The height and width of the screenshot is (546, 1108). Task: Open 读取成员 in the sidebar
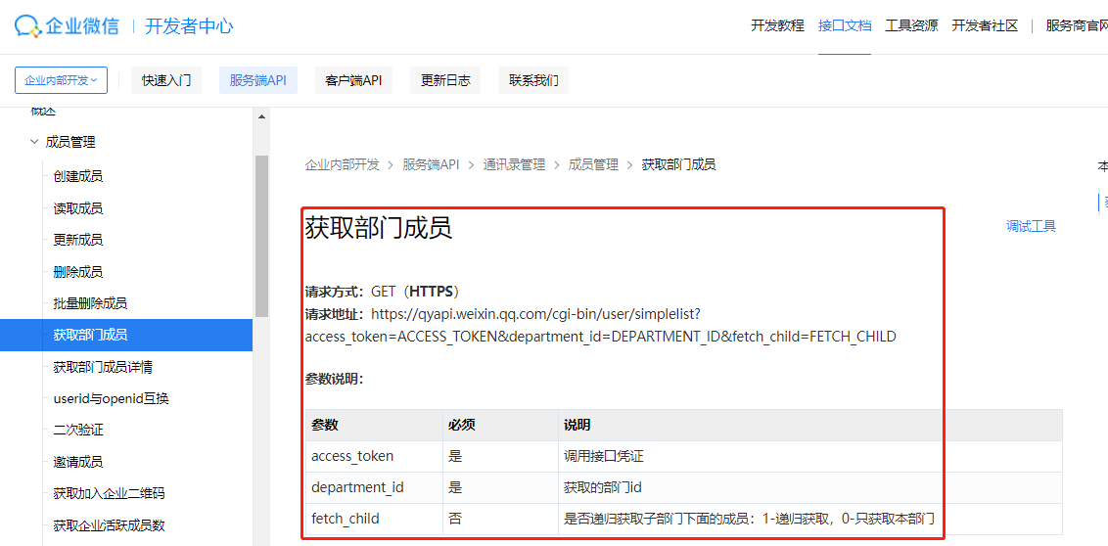(x=77, y=208)
